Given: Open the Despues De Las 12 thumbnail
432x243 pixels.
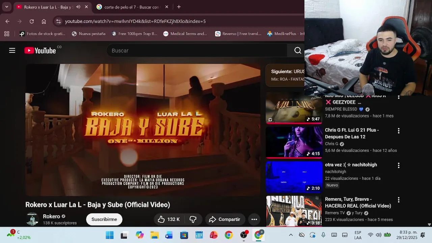Looking at the screenshot, I should click(294, 142).
